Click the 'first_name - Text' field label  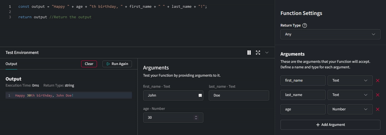tap(157, 87)
